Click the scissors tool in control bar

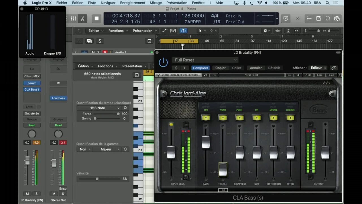pyautogui.click(x=83, y=18)
